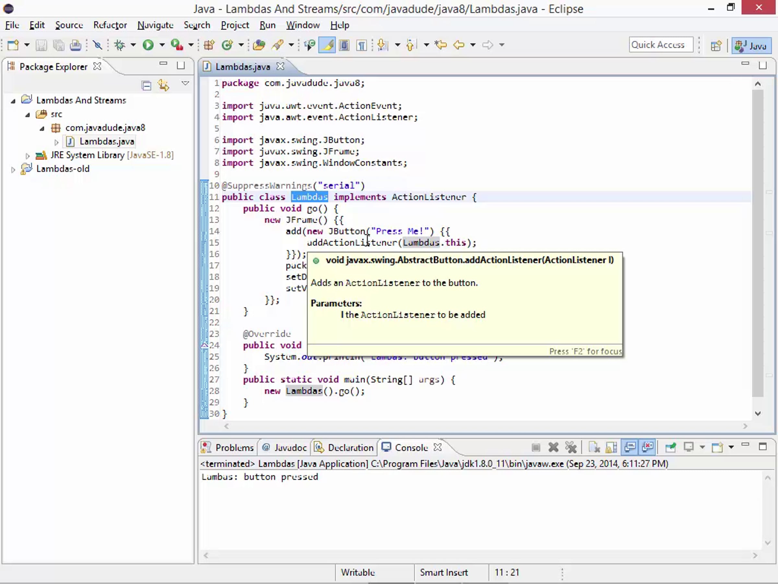Toggle Pin Console button
Viewport: 778px width, 584px height.
pos(670,447)
